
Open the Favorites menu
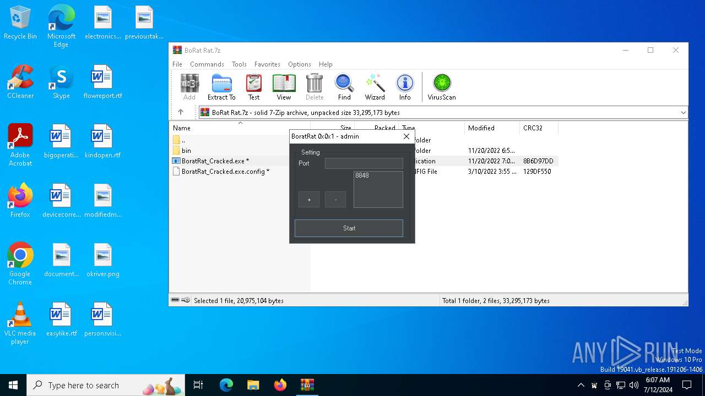pyautogui.click(x=267, y=64)
